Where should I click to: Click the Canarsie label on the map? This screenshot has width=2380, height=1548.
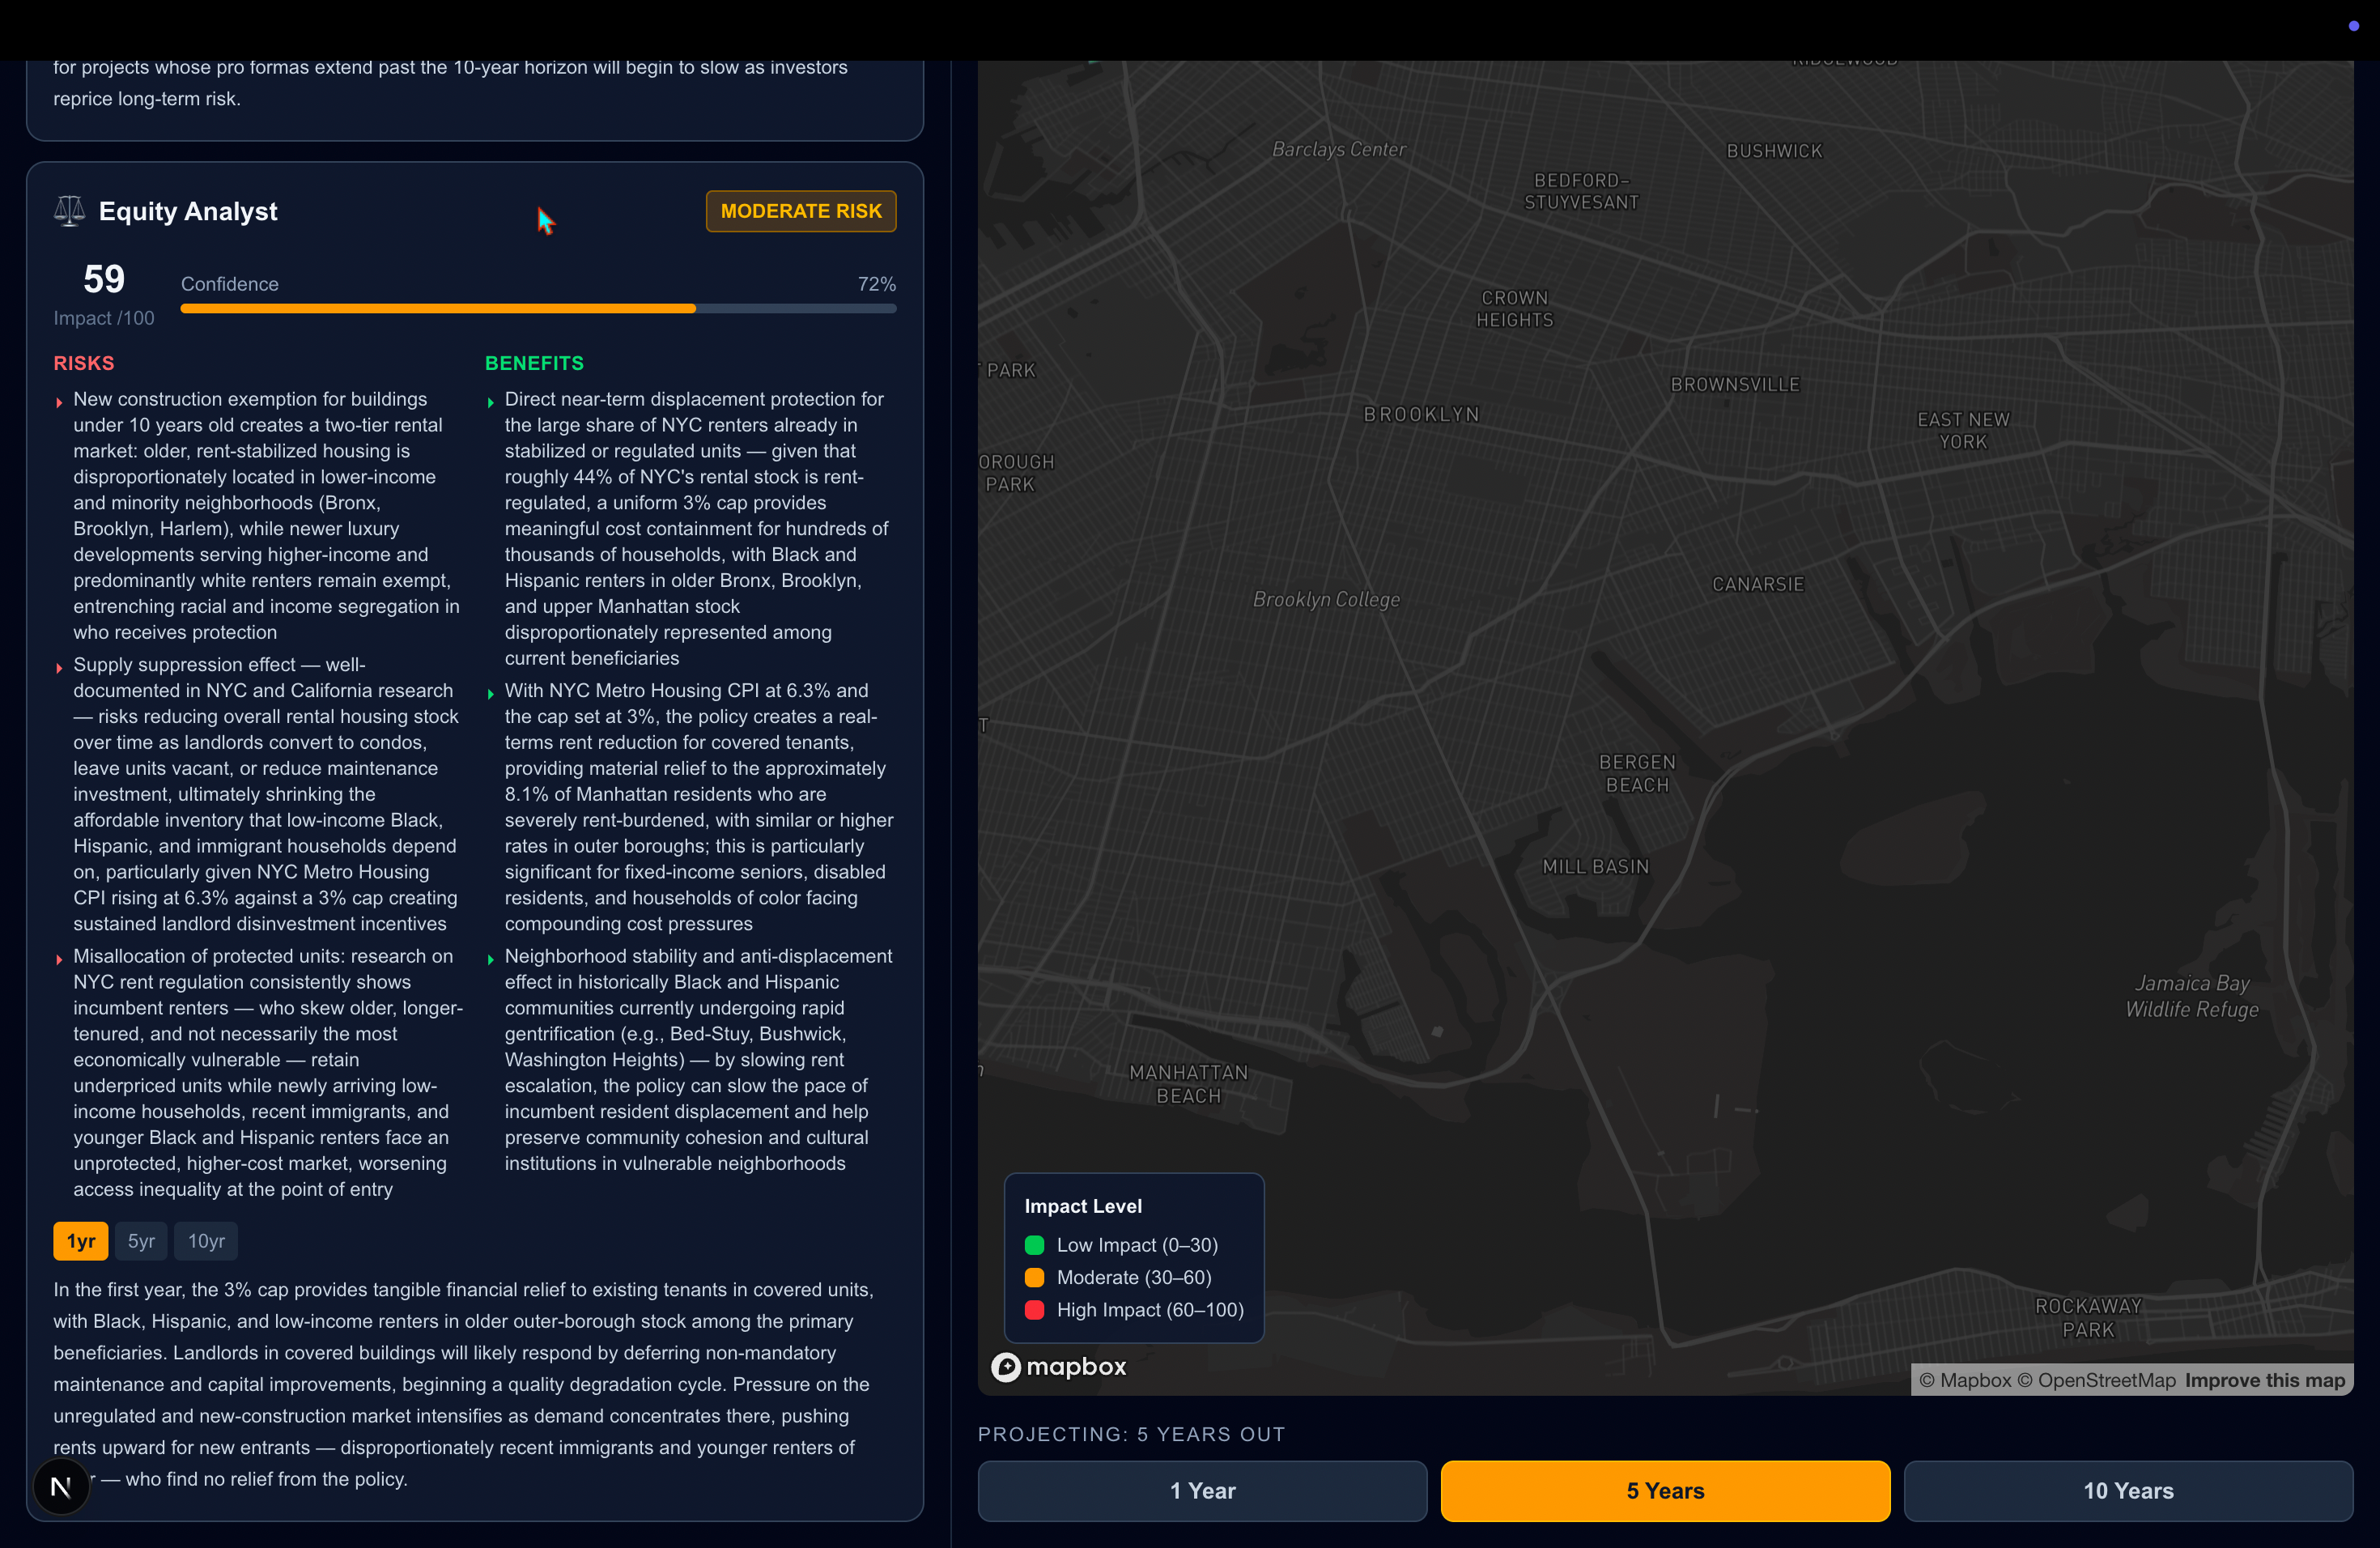click(1758, 584)
